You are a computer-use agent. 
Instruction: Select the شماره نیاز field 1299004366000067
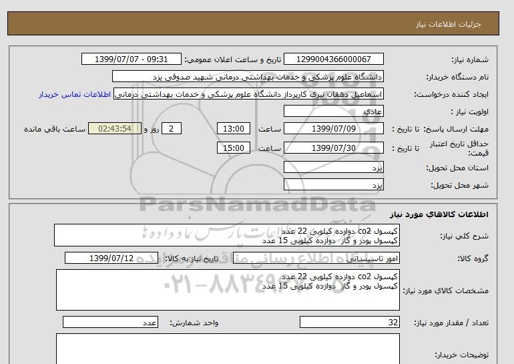pyautogui.click(x=333, y=59)
